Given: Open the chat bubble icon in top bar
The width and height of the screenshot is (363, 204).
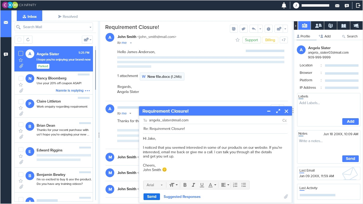Looking at the screenshot, I should [x=347, y=6].
